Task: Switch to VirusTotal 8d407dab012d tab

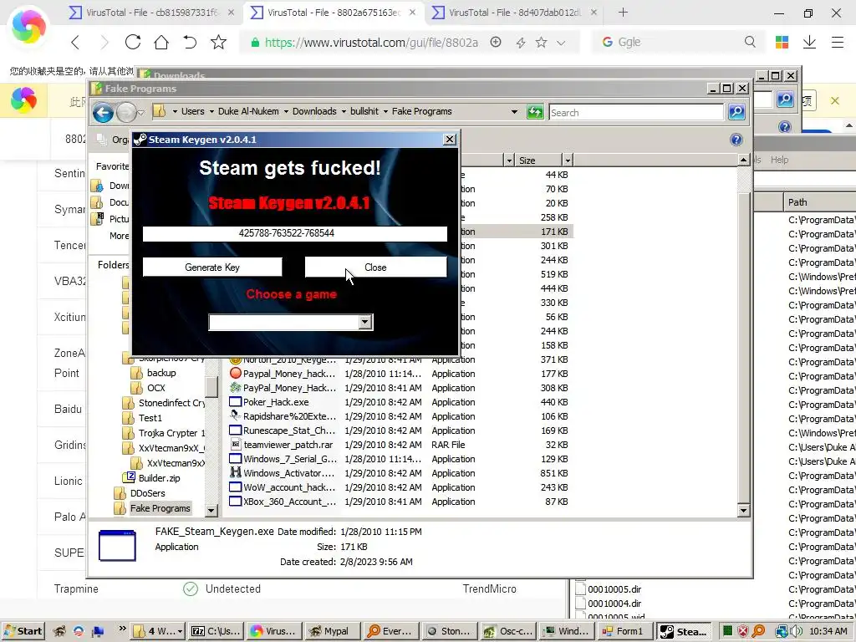Action: point(515,12)
